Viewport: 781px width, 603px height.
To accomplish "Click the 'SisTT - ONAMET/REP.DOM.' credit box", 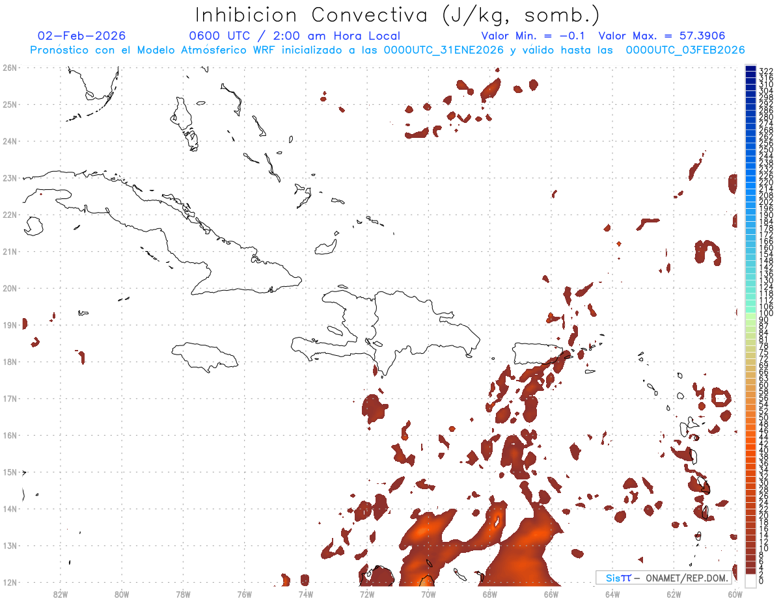I will tap(664, 578).
